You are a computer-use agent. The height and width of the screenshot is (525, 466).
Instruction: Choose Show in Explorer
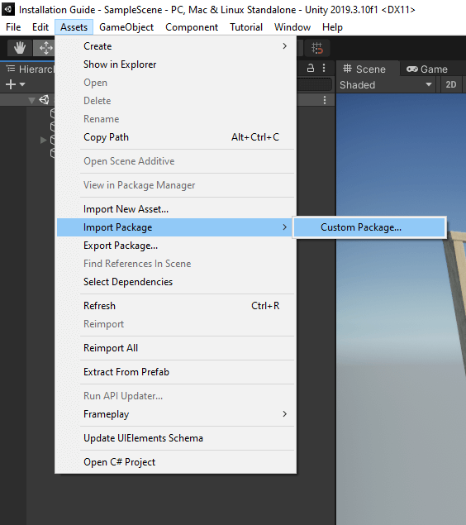pos(176,64)
